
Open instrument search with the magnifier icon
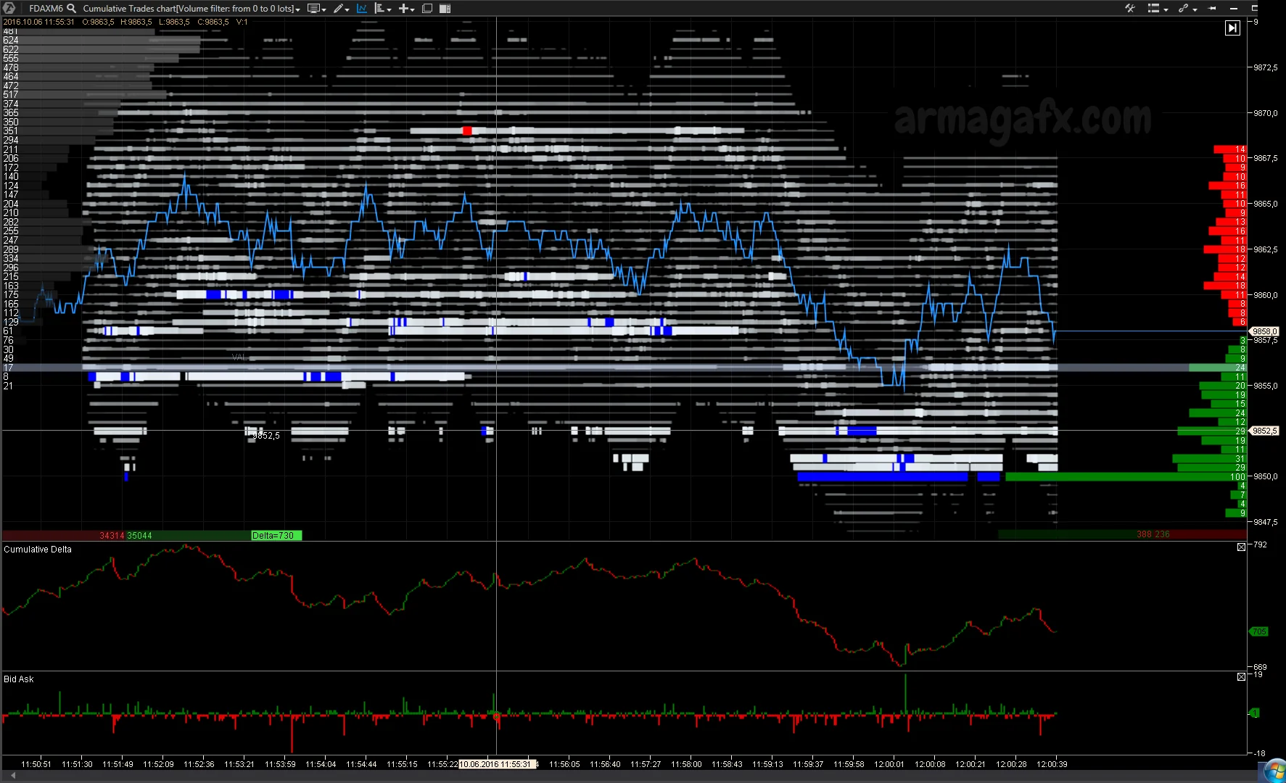[71, 8]
